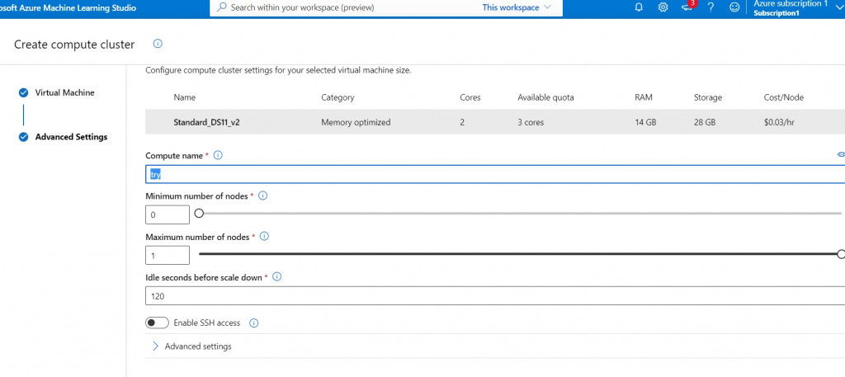
Task: Go to the Virtual Machine step
Action: (64, 92)
